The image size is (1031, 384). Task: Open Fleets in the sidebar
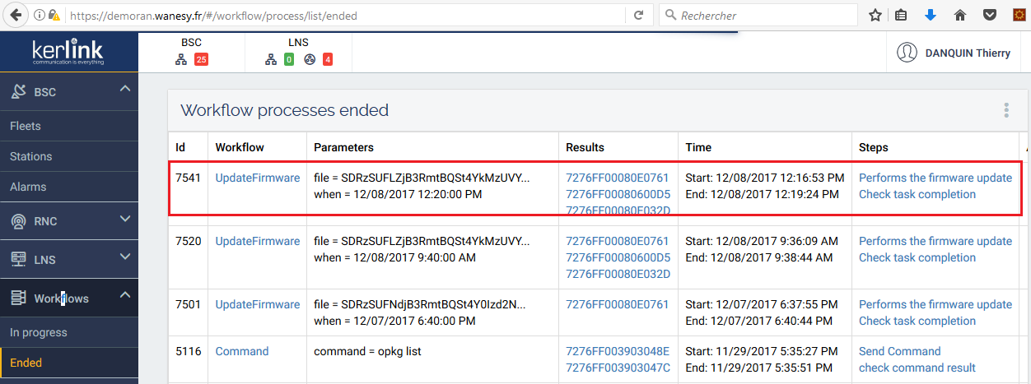click(x=26, y=126)
